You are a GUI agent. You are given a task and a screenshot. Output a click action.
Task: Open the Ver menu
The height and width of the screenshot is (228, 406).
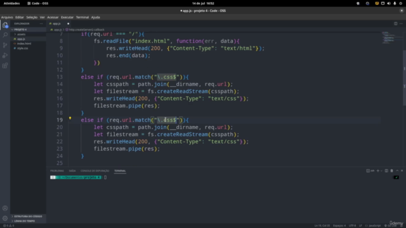[x=43, y=17]
